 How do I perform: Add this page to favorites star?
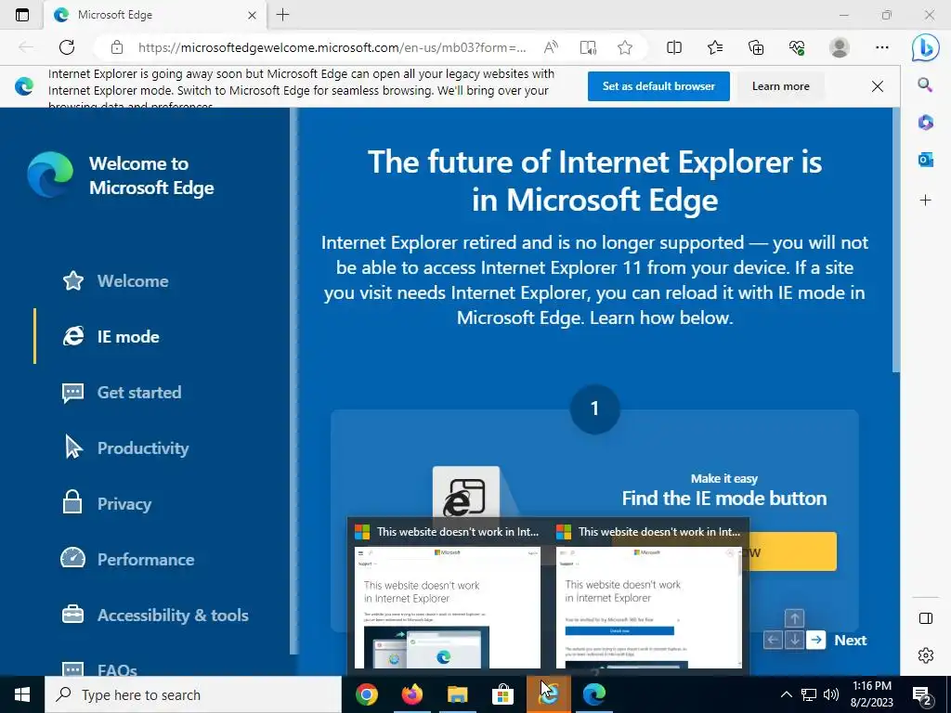tap(625, 47)
